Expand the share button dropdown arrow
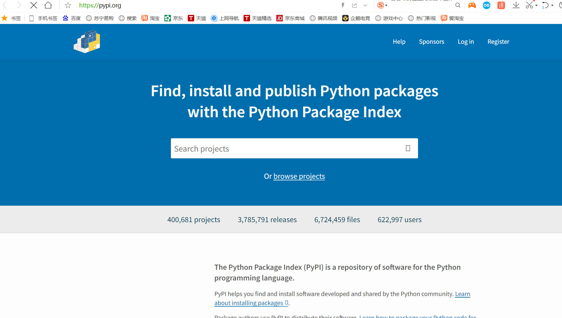 pyautogui.click(x=365, y=6)
